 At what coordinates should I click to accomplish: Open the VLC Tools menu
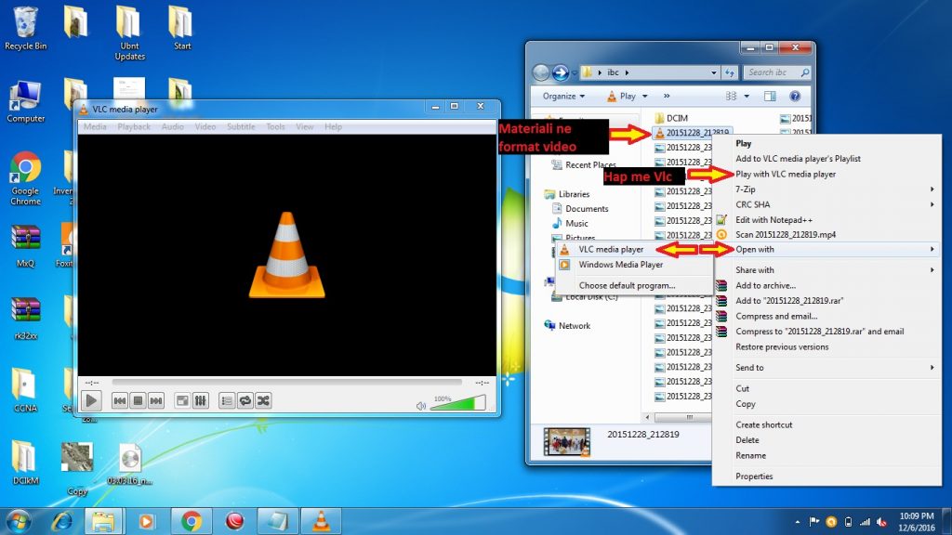tap(275, 126)
